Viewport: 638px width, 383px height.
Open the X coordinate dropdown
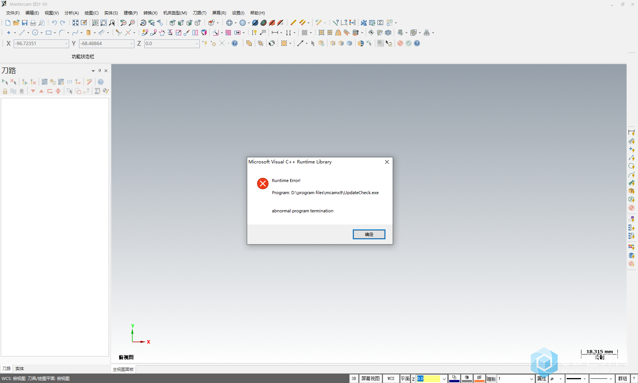tap(66, 44)
